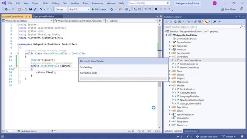This screenshot has width=247, height=139.
Task: Click the Visual Studio logo icon
Action: click(4, 3)
